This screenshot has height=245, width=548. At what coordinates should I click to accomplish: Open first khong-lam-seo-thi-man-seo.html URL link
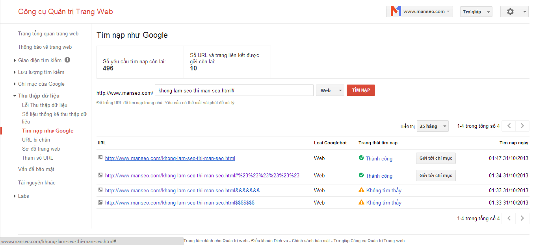pyautogui.click(x=170, y=158)
